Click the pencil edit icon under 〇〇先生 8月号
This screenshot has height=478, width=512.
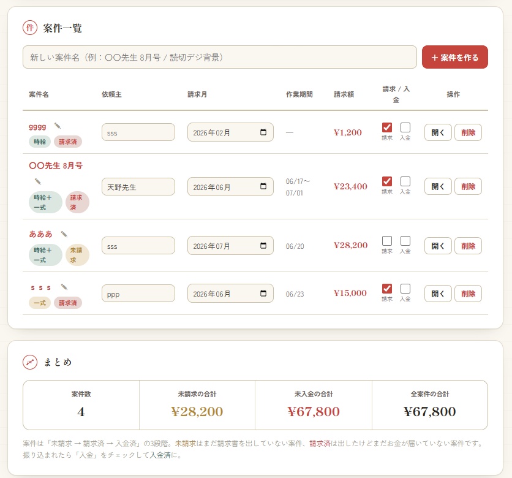coord(38,181)
